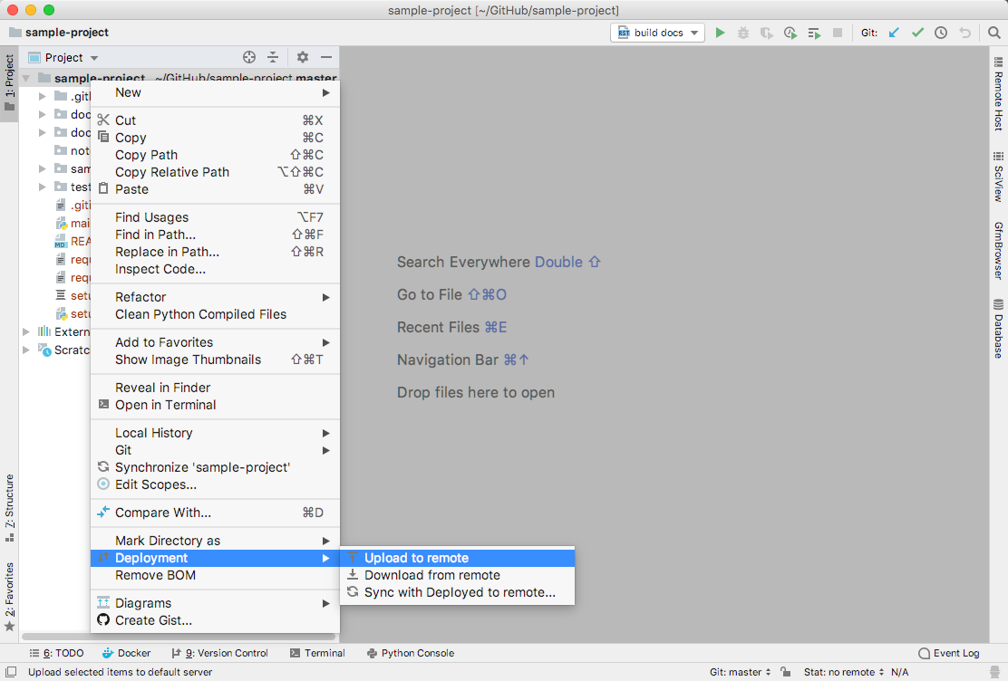Select Edit Scopes...
Screen dimensions: 1008x681
click(216, 484)
